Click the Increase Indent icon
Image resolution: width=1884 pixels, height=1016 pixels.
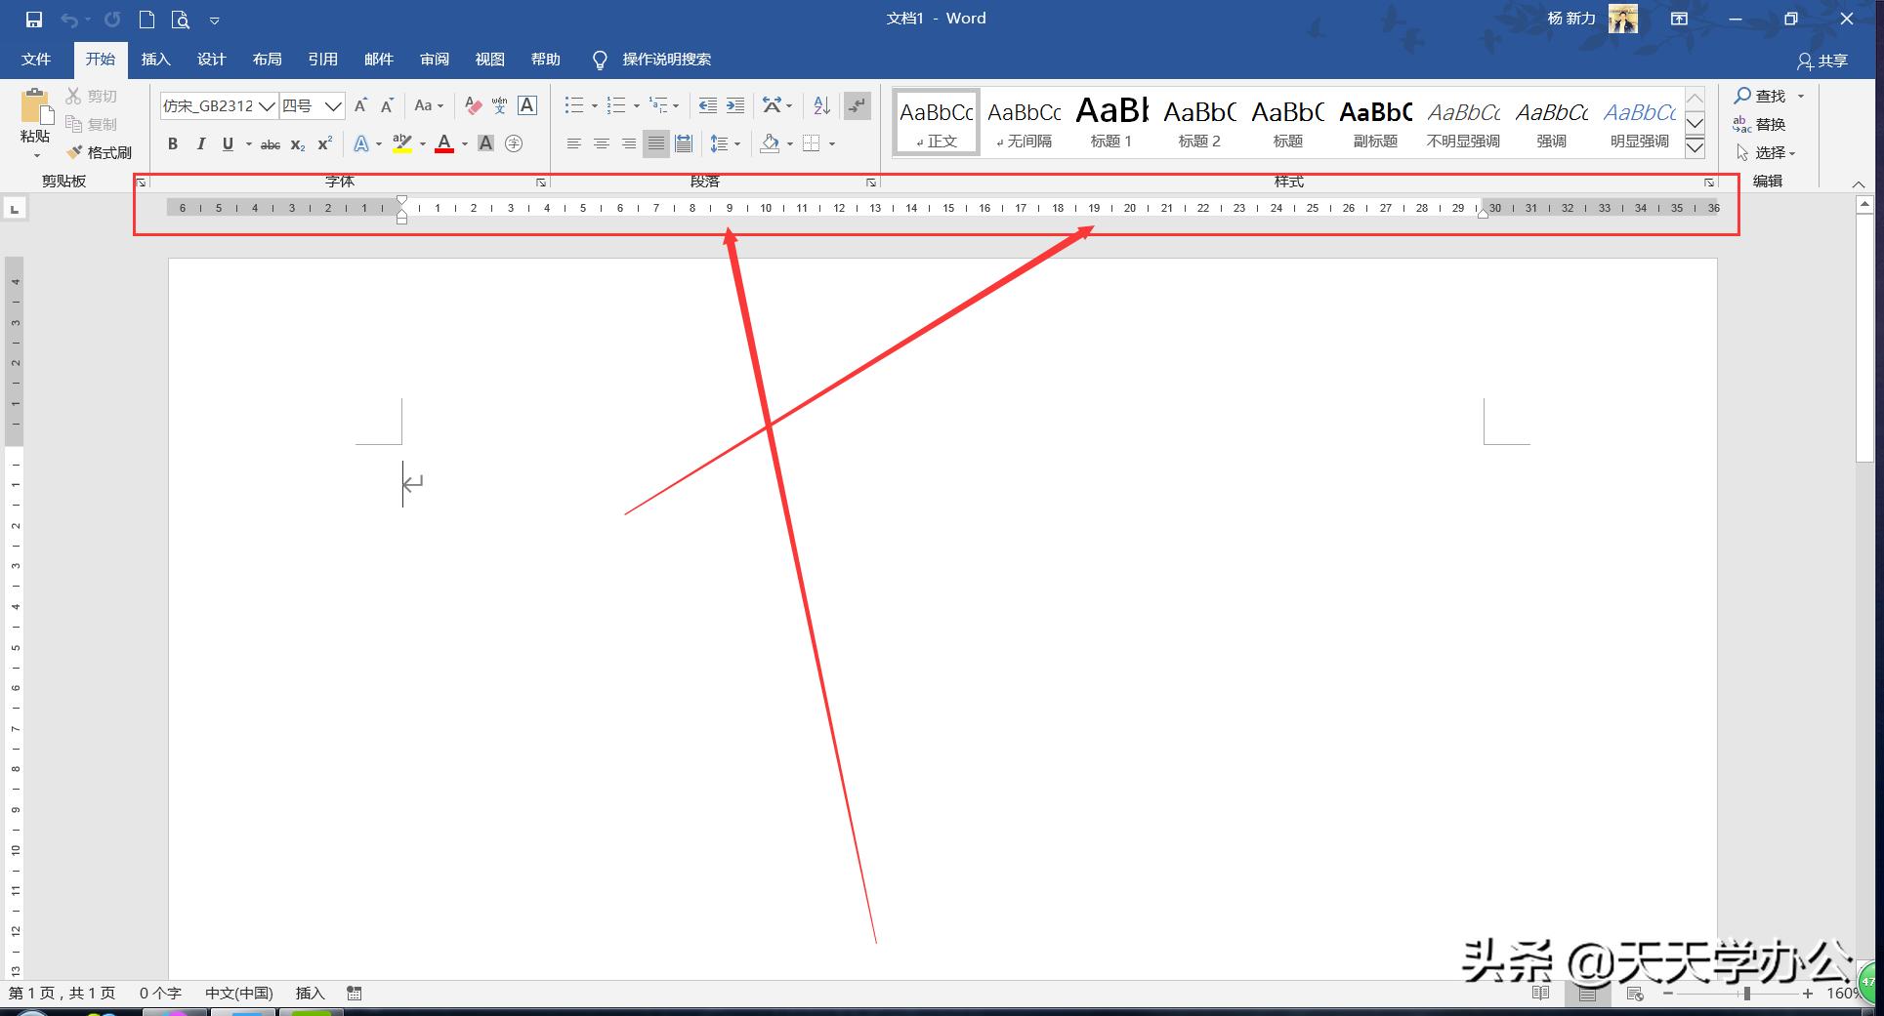pos(735,105)
